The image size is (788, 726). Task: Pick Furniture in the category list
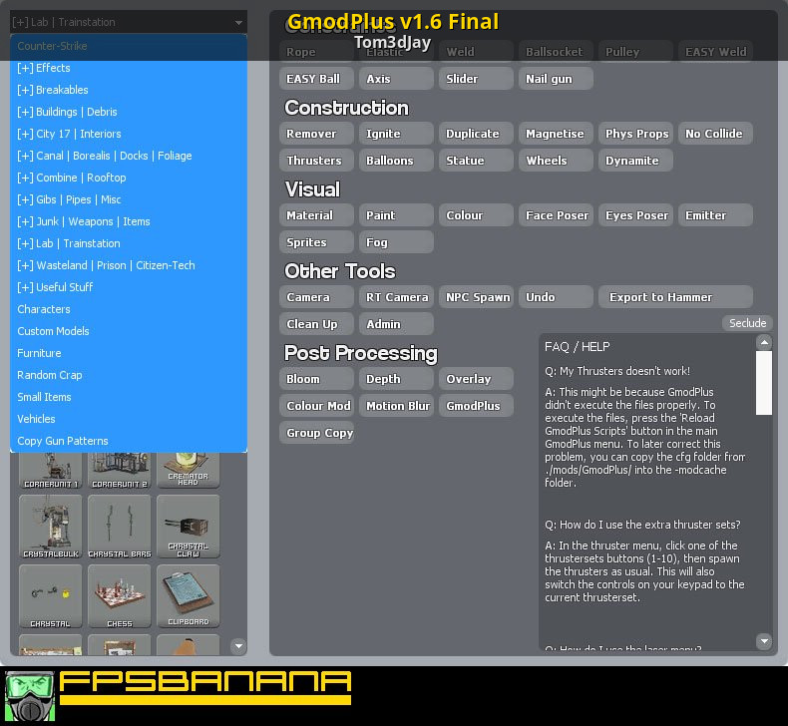(x=39, y=353)
